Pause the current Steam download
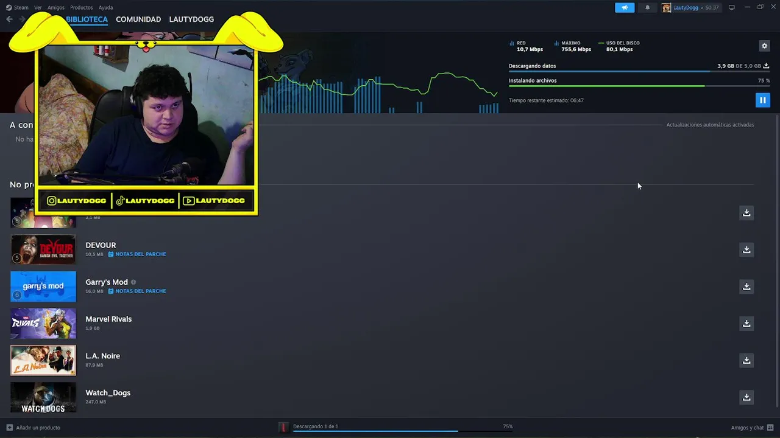 pyautogui.click(x=762, y=100)
